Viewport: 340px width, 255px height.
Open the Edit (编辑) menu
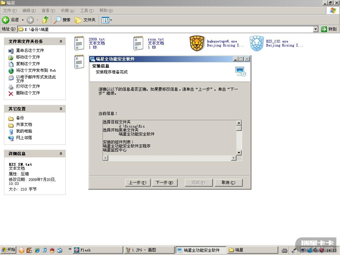tap(29, 10)
